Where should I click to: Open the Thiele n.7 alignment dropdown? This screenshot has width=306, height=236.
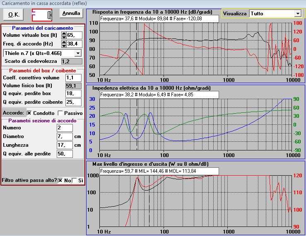click(x=78, y=53)
